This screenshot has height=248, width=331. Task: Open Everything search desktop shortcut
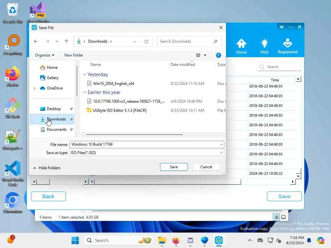click(x=13, y=45)
